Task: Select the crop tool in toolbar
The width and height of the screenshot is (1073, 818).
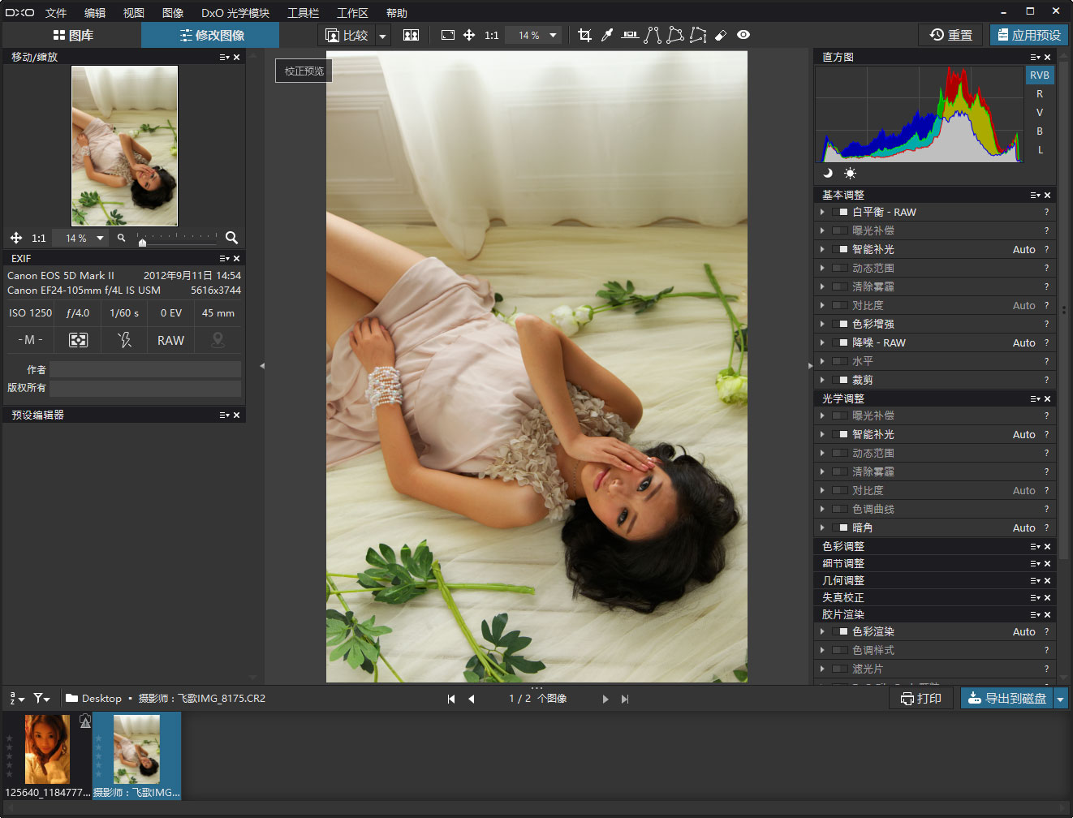Action: [x=584, y=35]
